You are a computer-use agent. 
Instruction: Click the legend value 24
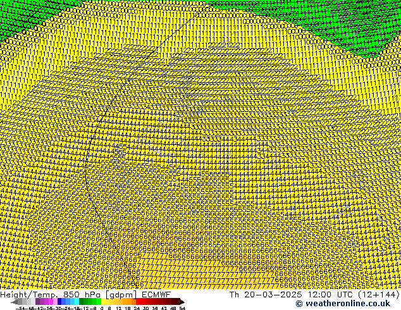pos(137,308)
